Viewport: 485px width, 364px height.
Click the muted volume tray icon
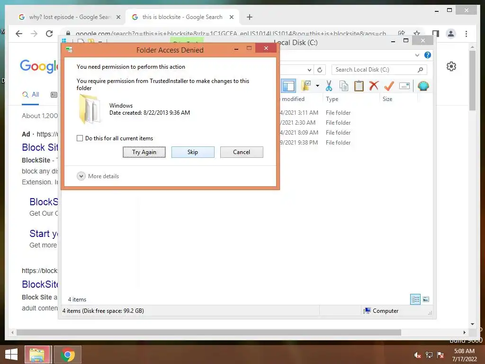pyautogui.click(x=417, y=355)
